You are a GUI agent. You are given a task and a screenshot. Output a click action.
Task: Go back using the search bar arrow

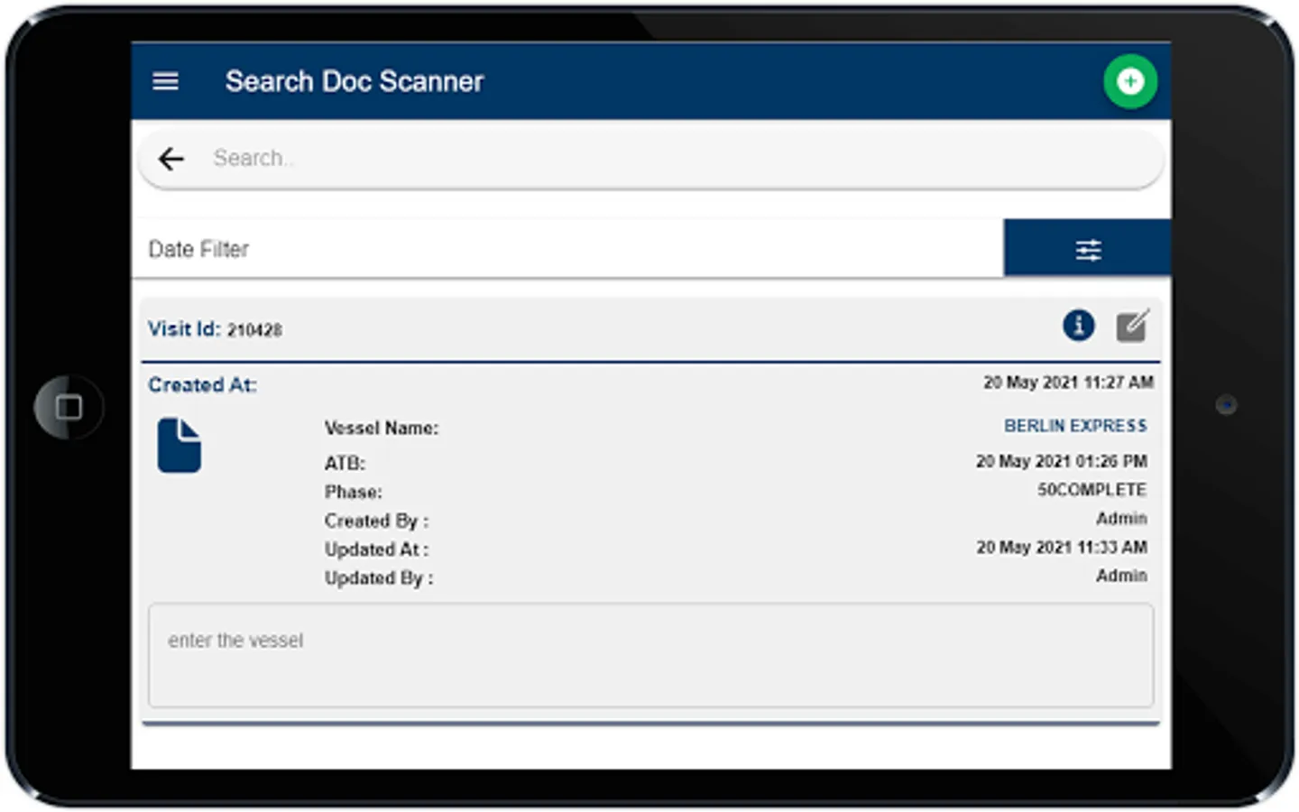tap(170, 159)
